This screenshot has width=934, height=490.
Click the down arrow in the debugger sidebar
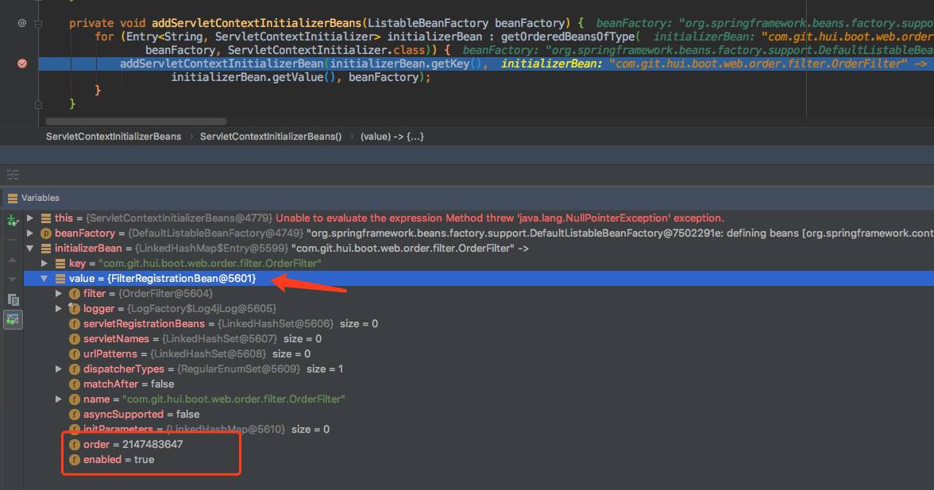(13, 280)
